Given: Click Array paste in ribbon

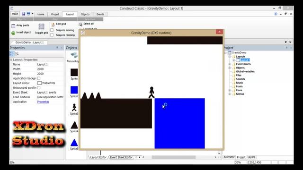Looking at the screenshot, I should coord(20,25).
